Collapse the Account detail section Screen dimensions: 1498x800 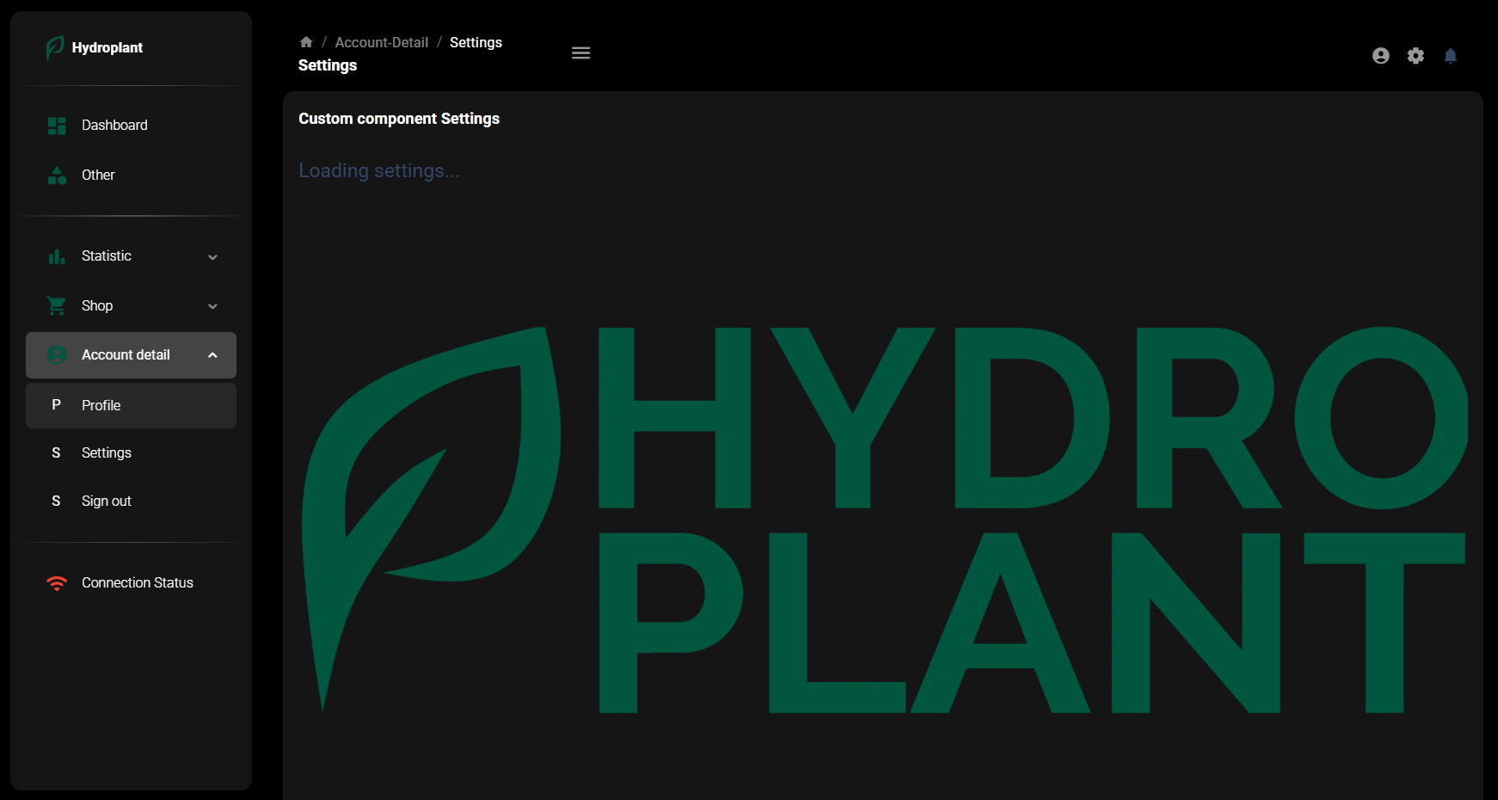click(x=212, y=354)
